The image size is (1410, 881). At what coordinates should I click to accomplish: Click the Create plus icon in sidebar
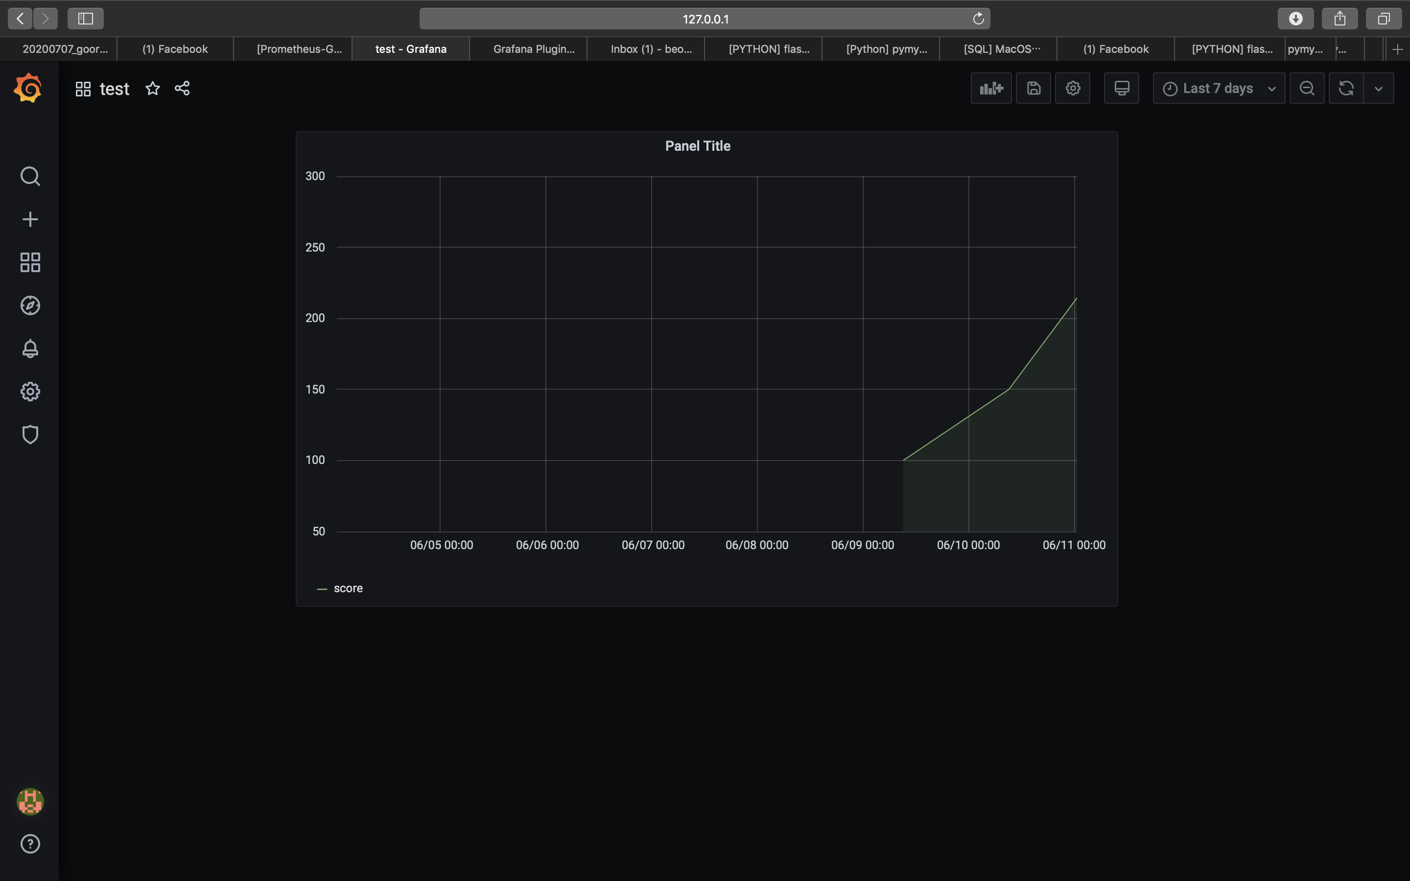30,219
